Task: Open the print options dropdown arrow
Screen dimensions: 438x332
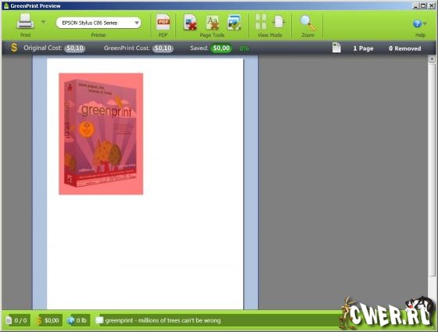Action: pyautogui.click(x=43, y=22)
